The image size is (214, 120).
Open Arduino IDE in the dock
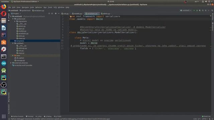(4, 63)
